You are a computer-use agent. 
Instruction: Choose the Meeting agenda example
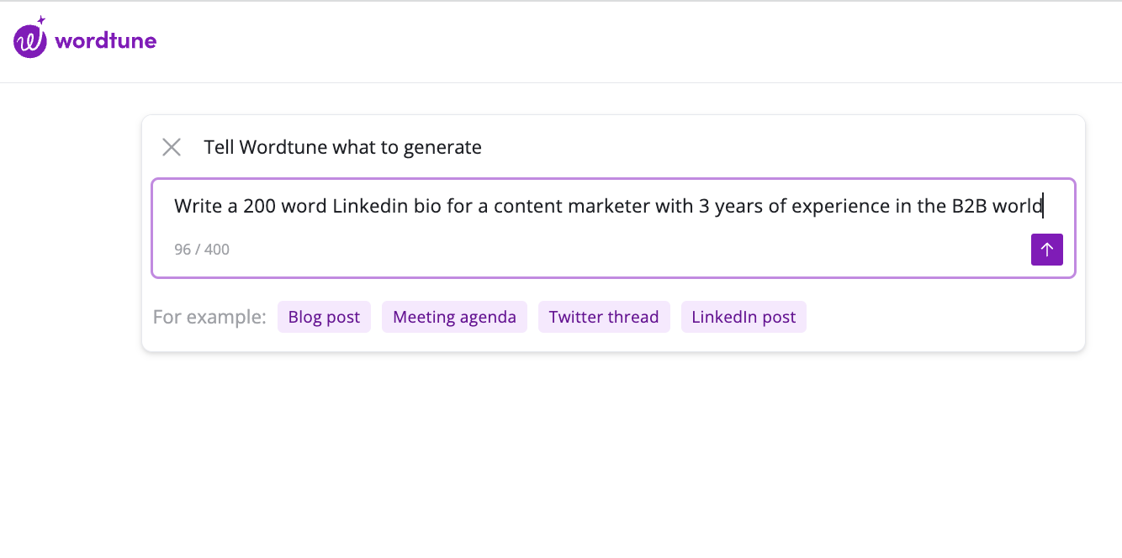click(x=454, y=318)
